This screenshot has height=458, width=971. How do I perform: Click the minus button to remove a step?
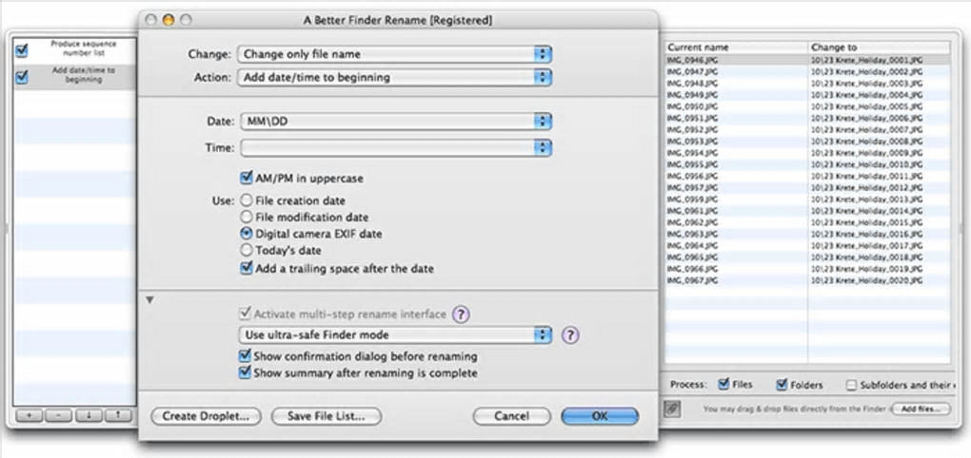point(57,416)
